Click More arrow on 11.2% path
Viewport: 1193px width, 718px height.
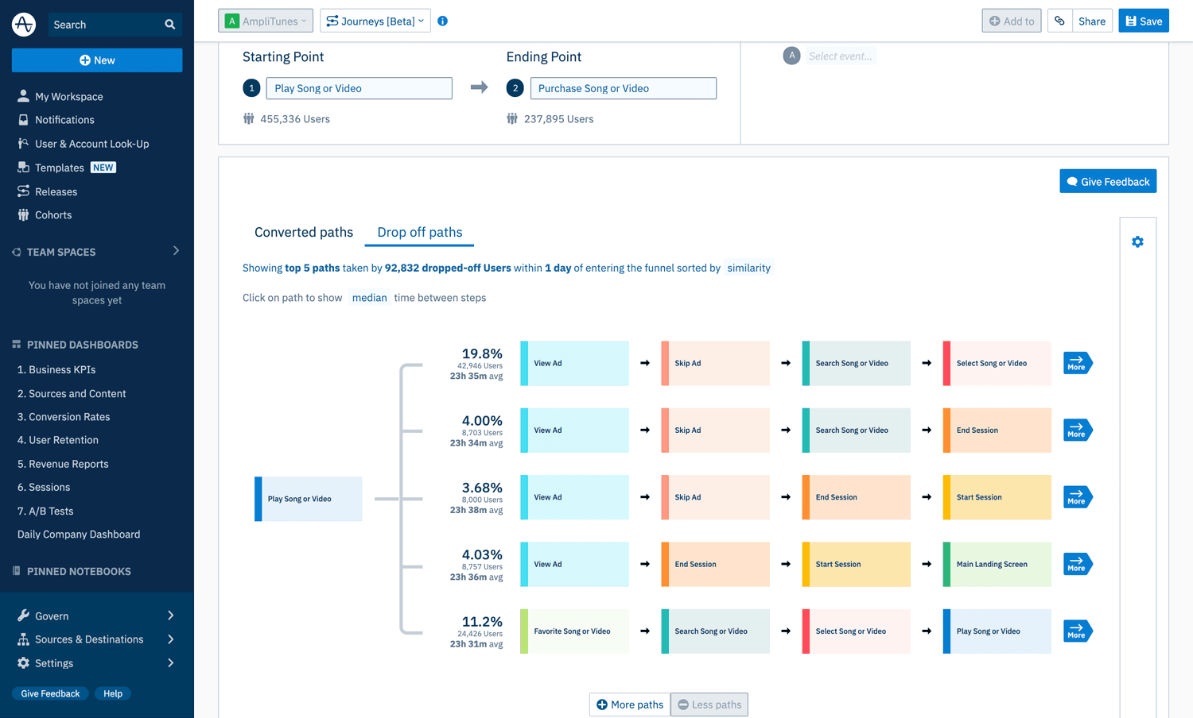(1077, 631)
